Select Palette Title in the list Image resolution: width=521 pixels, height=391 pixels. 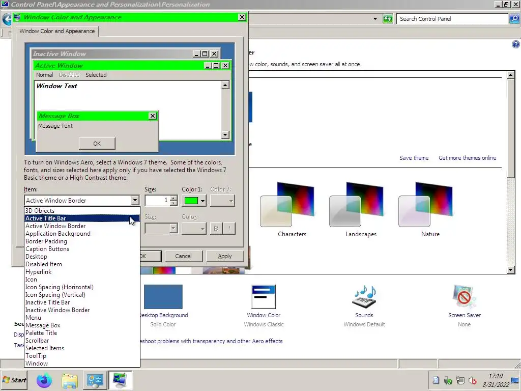pyautogui.click(x=82, y=333)
